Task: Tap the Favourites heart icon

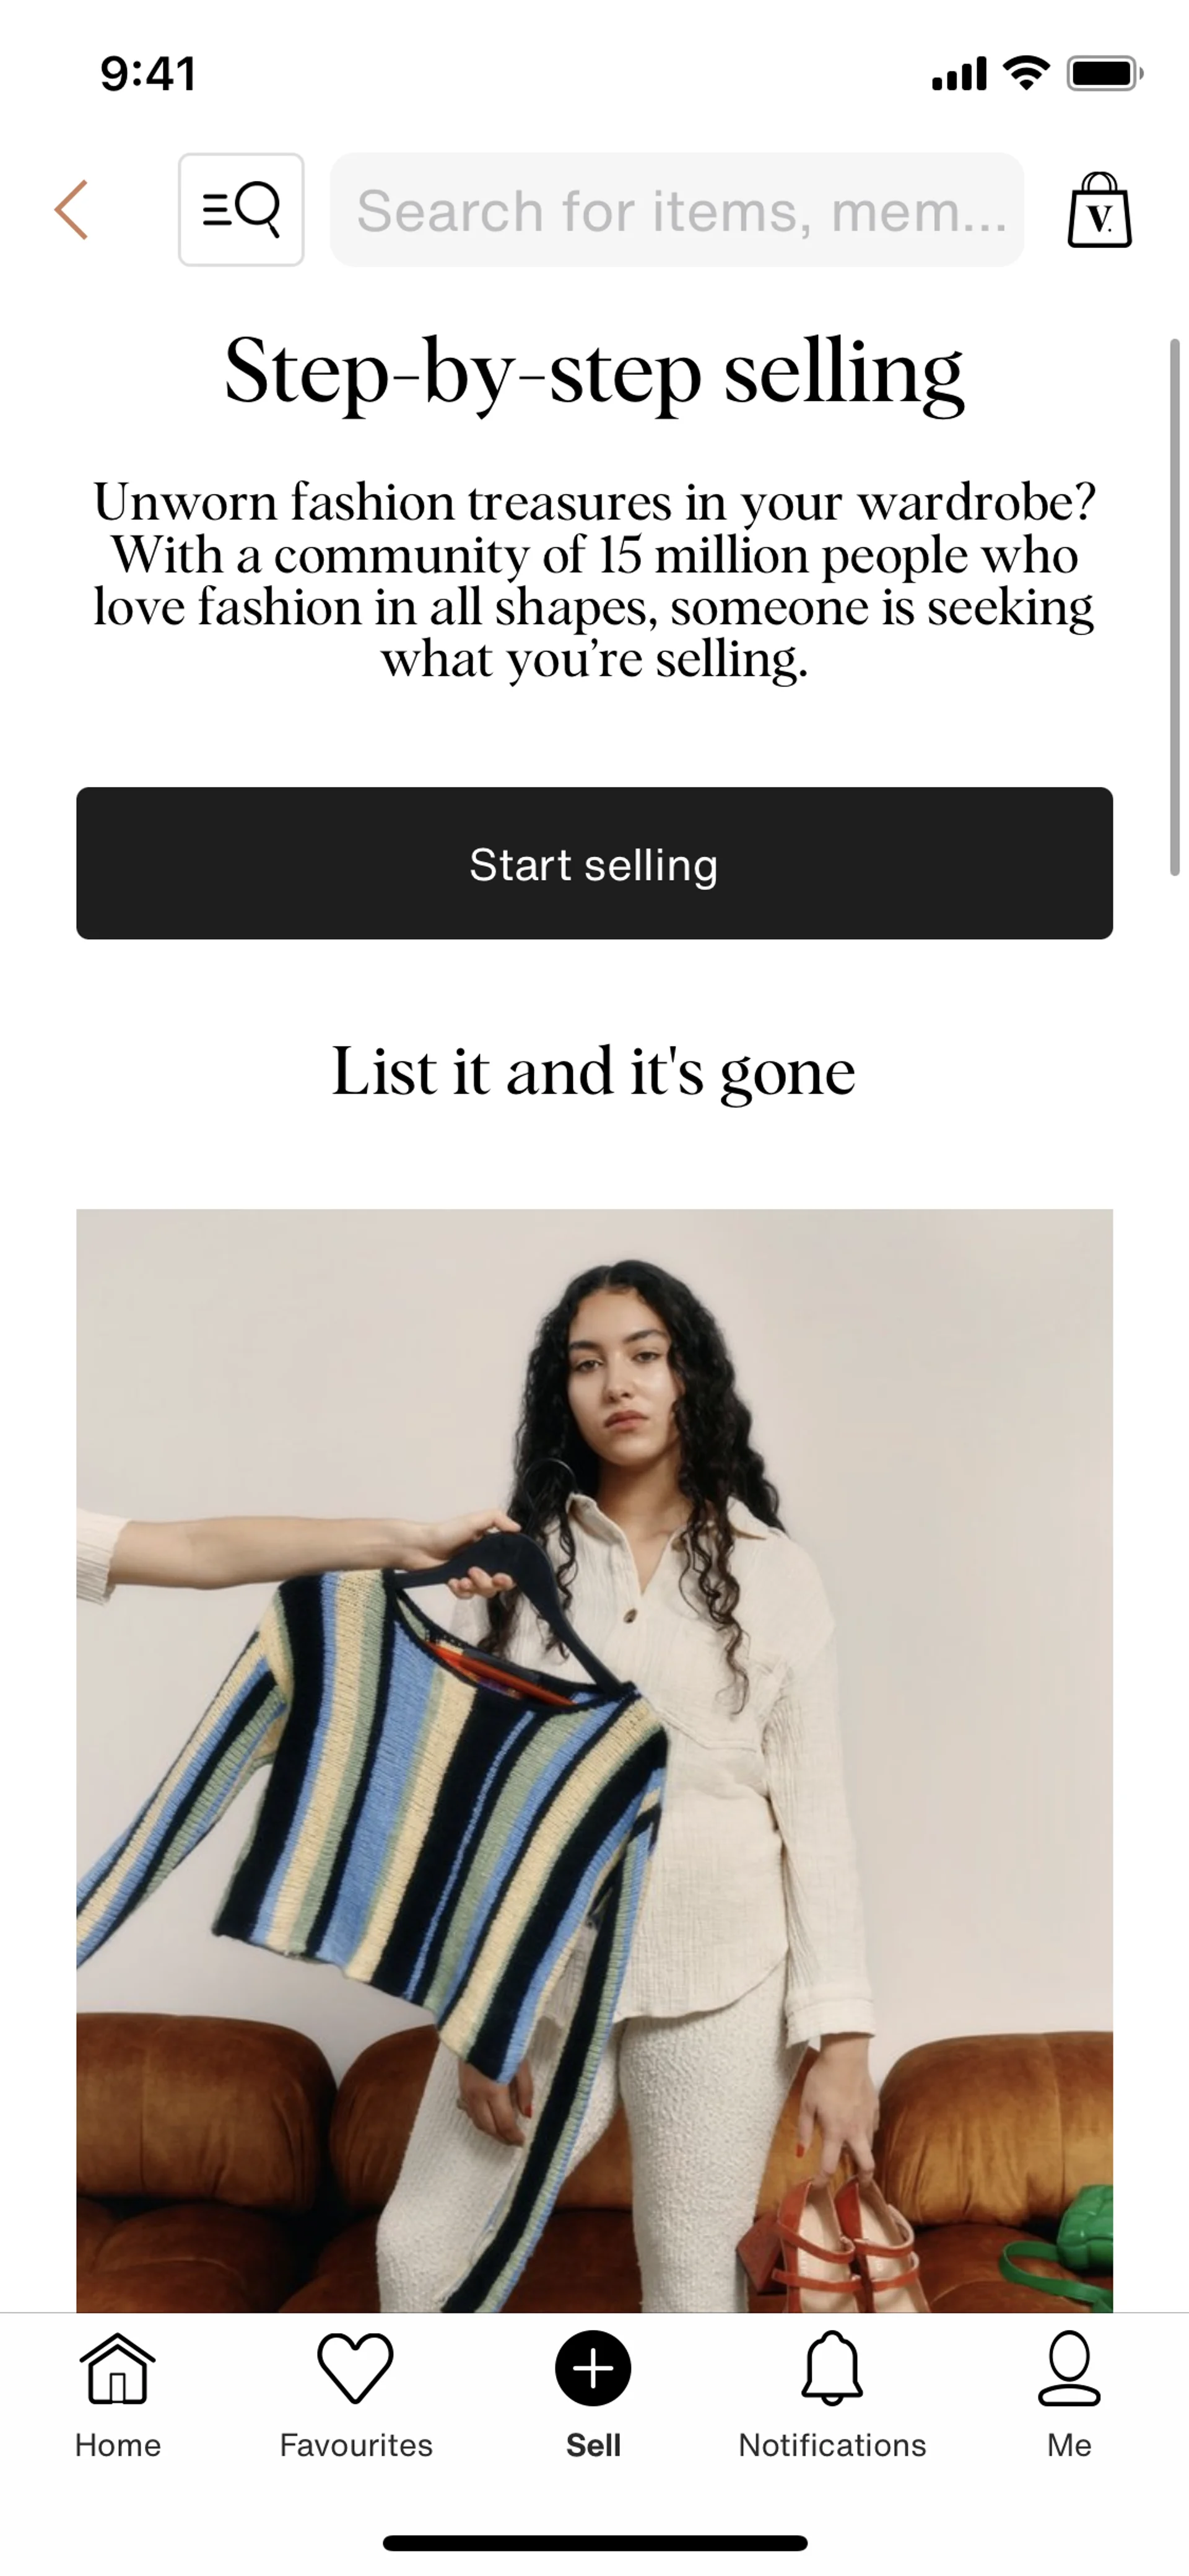Action: tap(355, 2368)
